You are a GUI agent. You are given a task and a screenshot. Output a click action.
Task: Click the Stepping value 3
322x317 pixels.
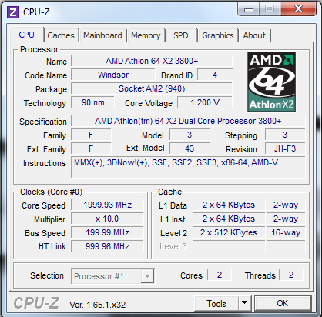click(285, 135)
